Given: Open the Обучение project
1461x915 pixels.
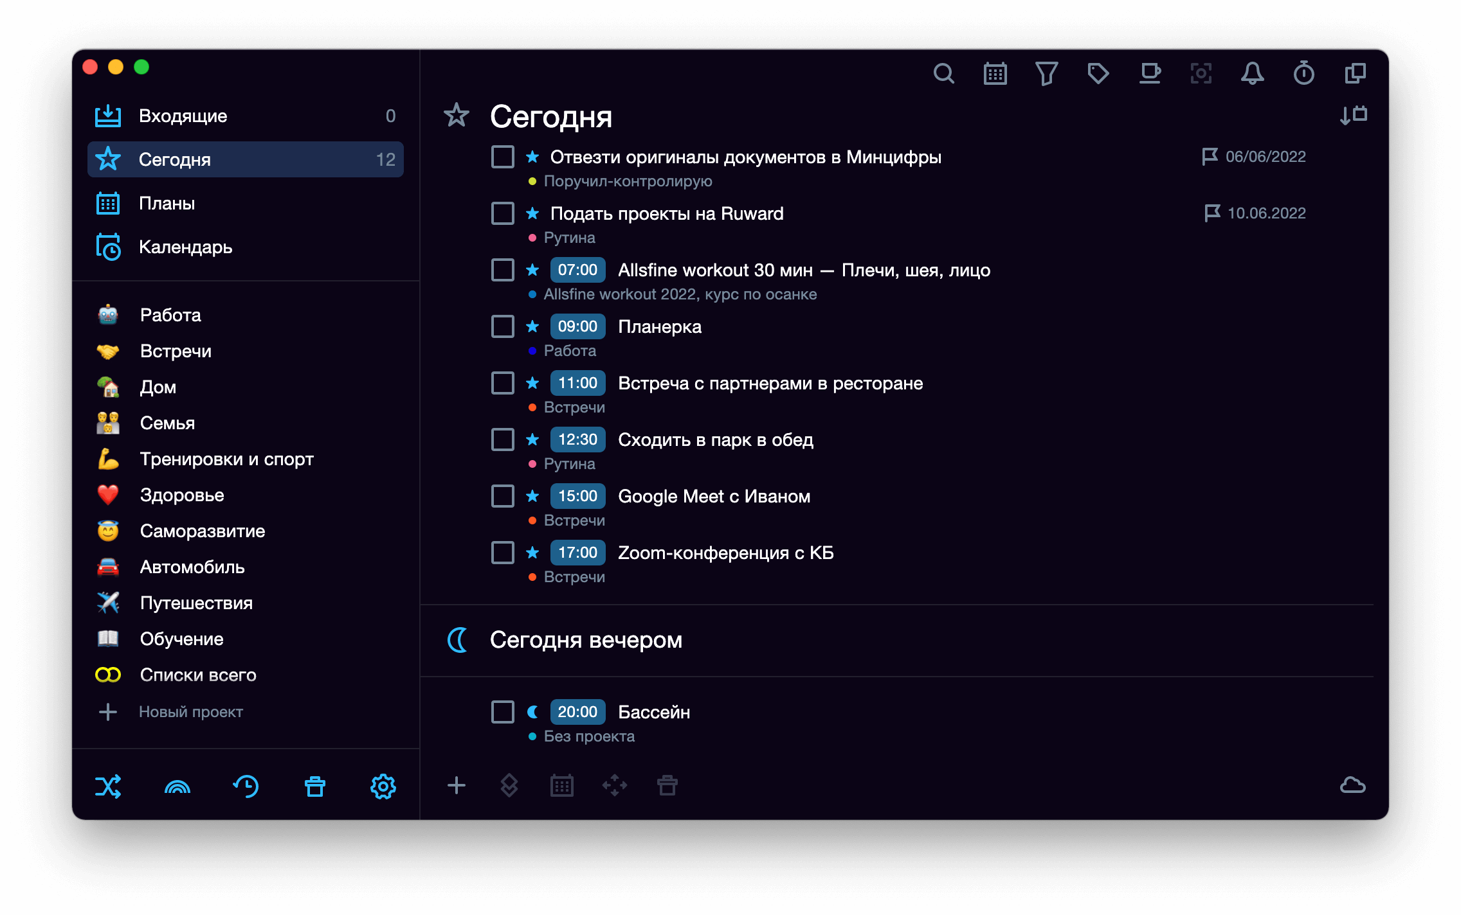Looking at the screenshot, I should [246, 639].
